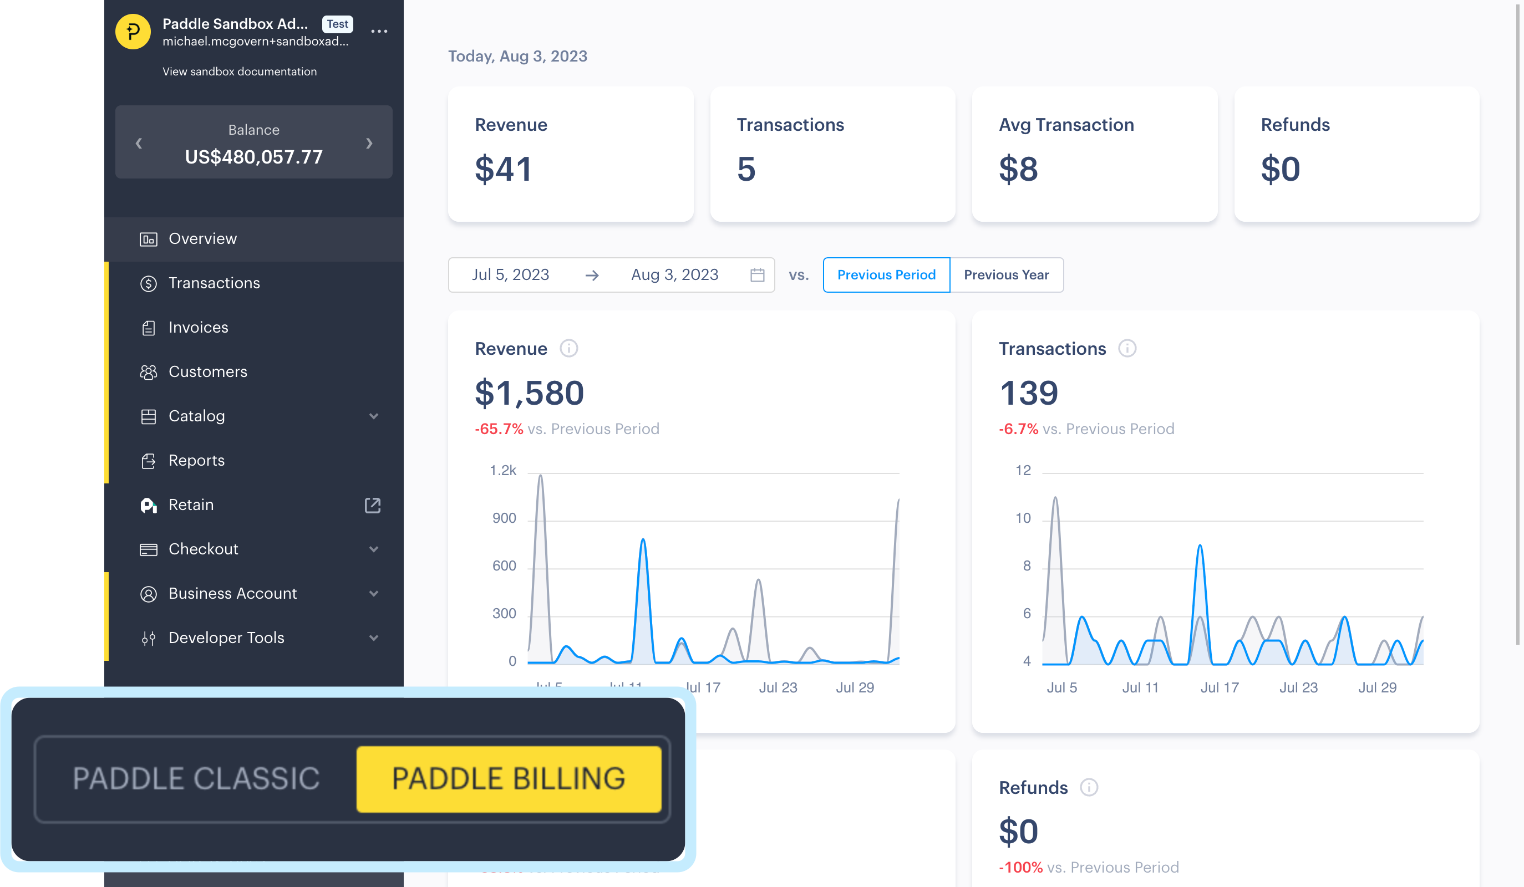The image size is (1524, 887).
Task: Click the Revenue info tooltip icon
Action: click(x=568, y=348)
